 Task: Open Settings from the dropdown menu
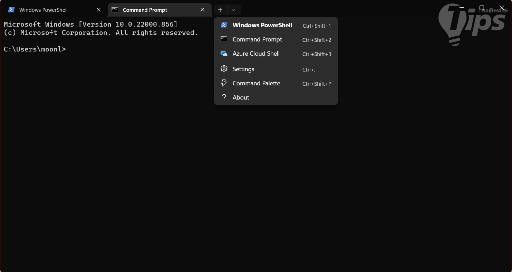click(243, 69)
